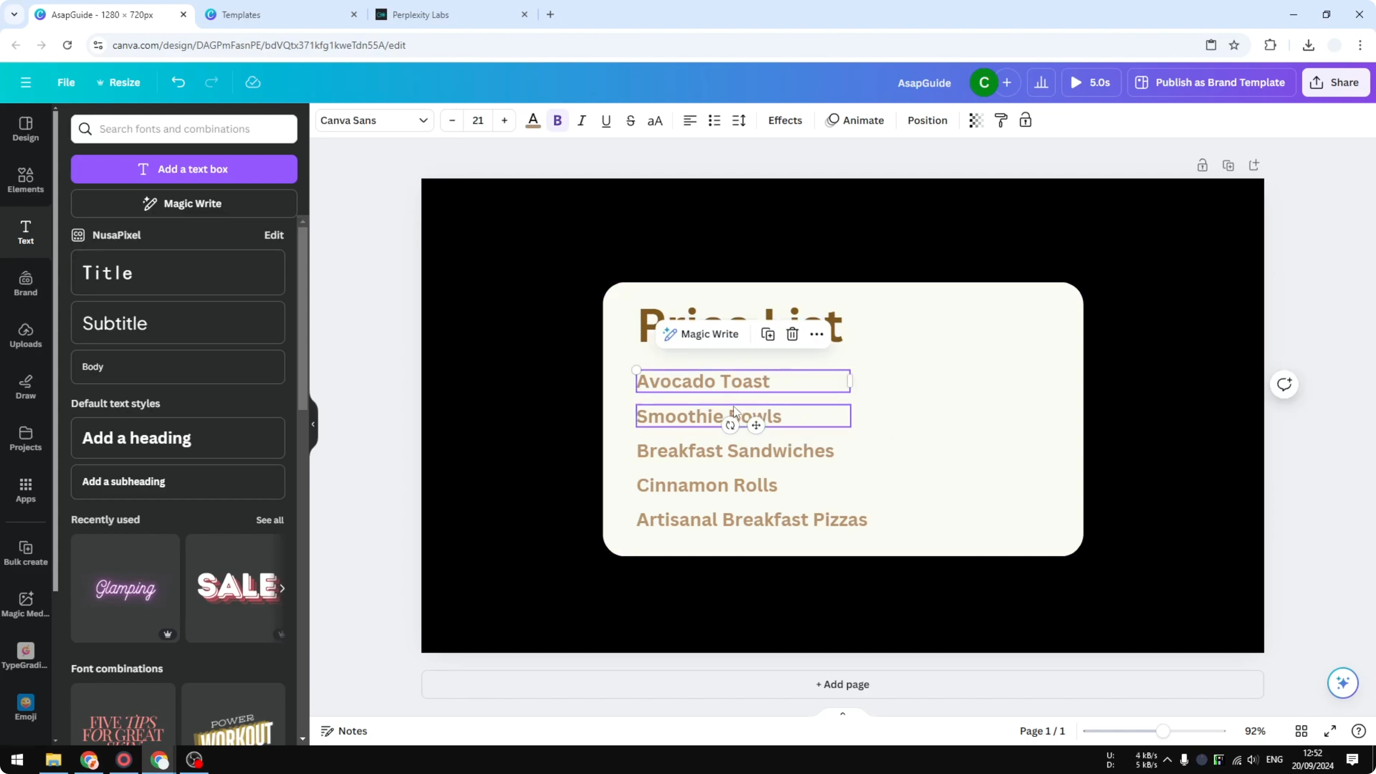The width and height of the screenshot is (1376, 774).
Task: See all recently used fonts
Action: pyautogui.click(x=270, y=520)
